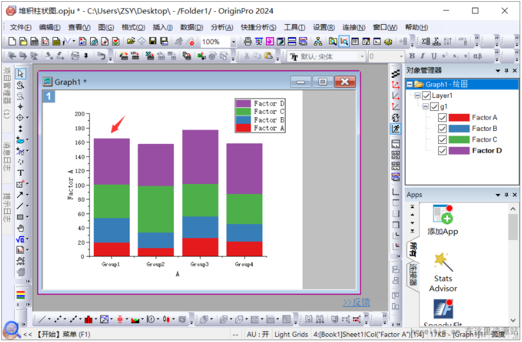Select the Pan hand tool

[x=20, y=228]
